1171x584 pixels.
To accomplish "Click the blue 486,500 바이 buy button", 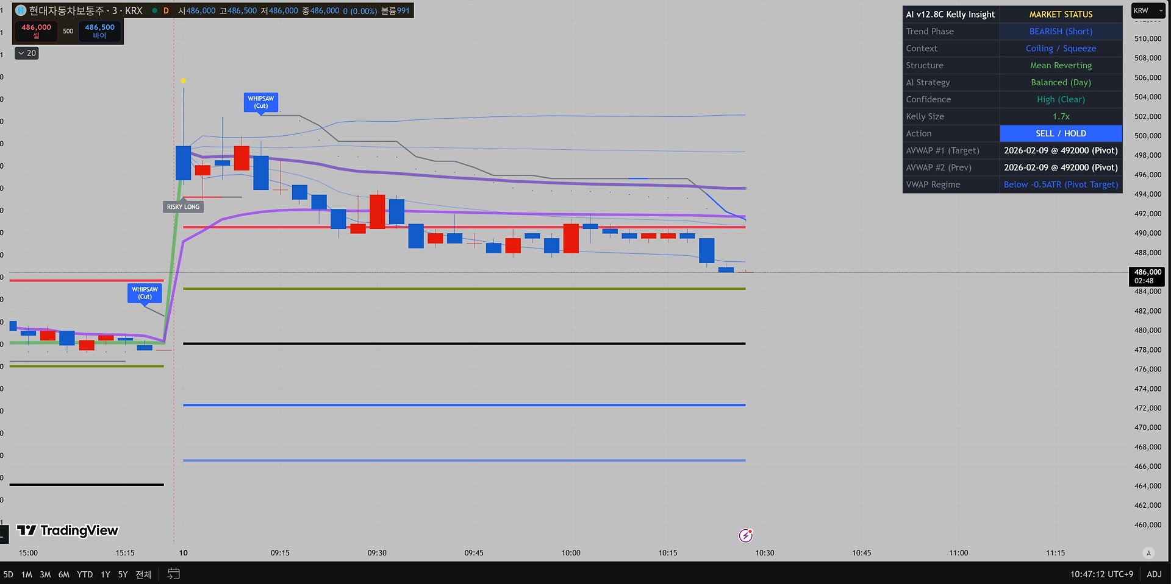I will (x=99, y=31).
